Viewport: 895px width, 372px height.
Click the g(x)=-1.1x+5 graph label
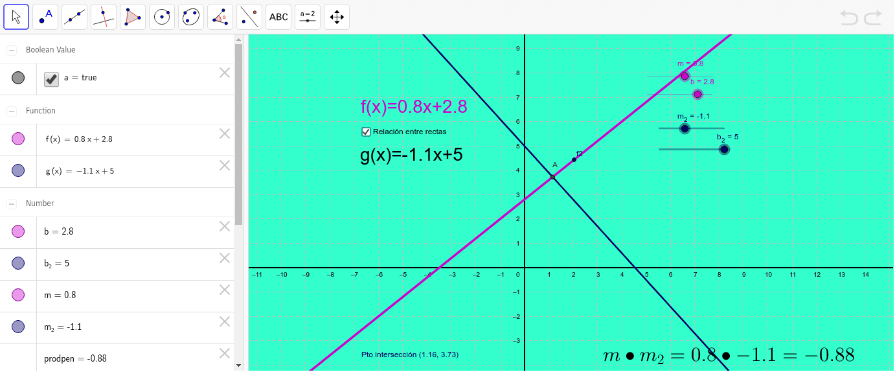pyautogui.click(x=411, y=155)
